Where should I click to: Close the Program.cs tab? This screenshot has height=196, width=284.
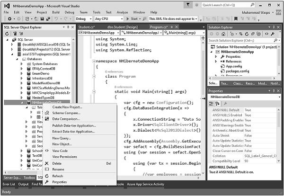point(177,27)
